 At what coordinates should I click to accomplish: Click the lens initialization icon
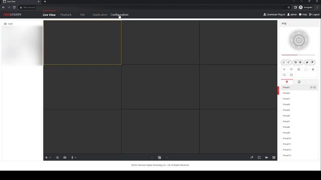(x=306, y=69)
